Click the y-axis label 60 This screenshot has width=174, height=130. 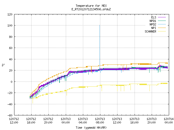(11, 48)
